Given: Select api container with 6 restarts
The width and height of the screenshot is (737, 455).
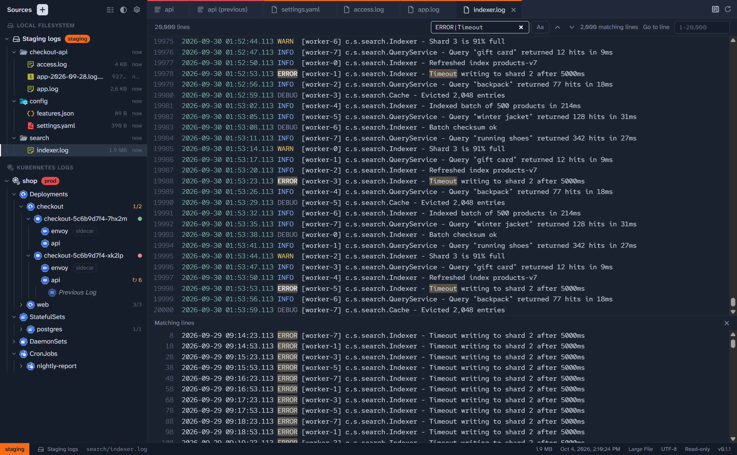Looking at the screenshot, I should pos(73,280).
